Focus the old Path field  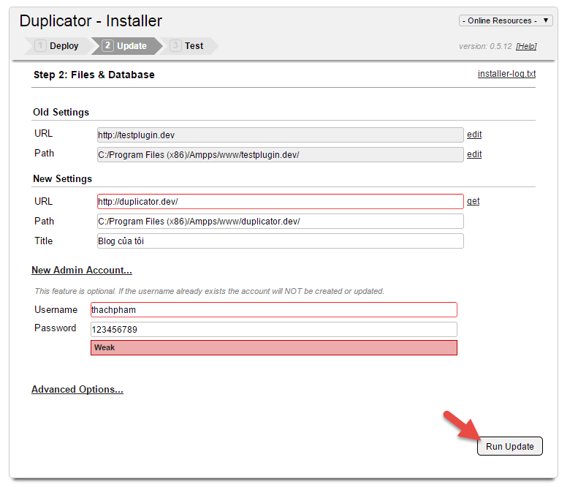pyautogui.click(x=280, y=154)
